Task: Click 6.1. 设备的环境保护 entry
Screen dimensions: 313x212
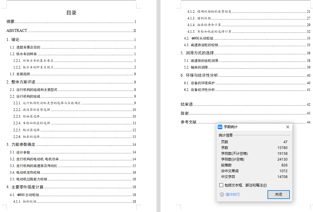Action: [x=247, y=83]
